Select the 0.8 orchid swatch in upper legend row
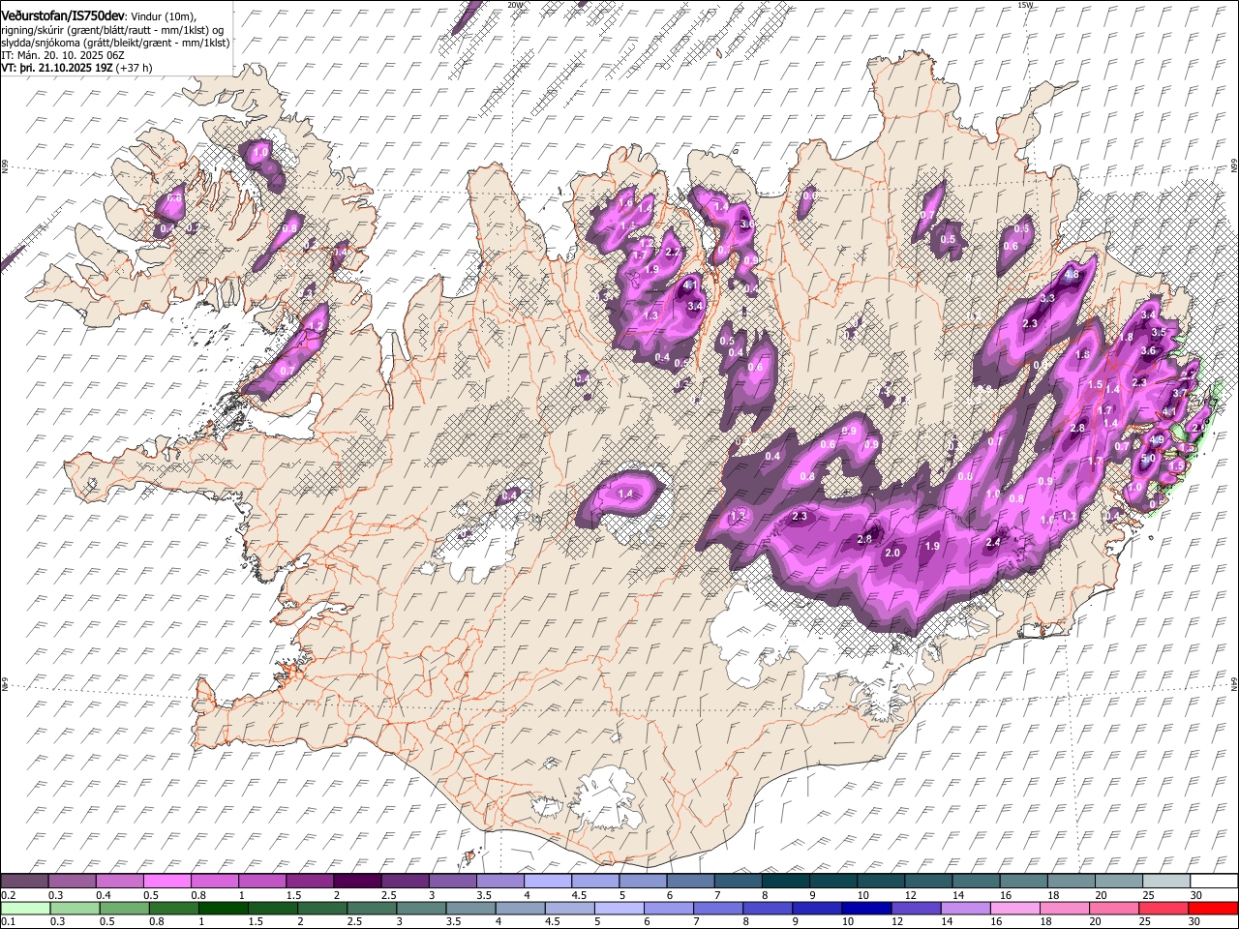The image size is (1239, 929). pyautogui.click(x=214, y=882)
